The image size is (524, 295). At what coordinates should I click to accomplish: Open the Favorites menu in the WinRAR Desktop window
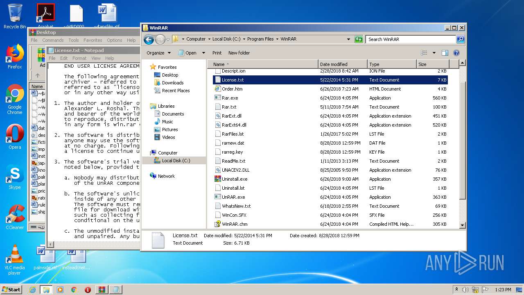93,40
